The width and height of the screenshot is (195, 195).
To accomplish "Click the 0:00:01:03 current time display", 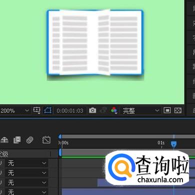I will pyautogui.click(x=70, y=110).
